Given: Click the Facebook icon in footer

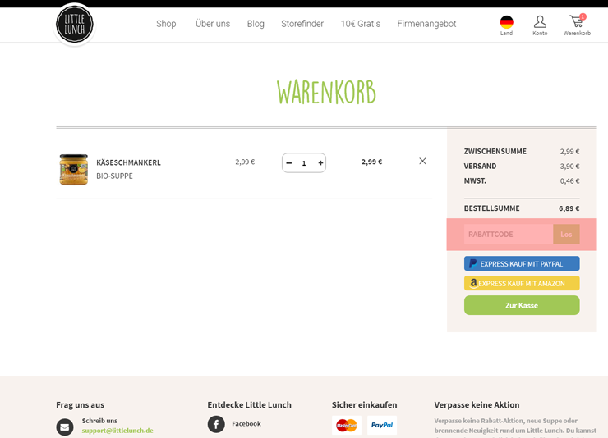Looking at the screenshot, I should point(216,424).
